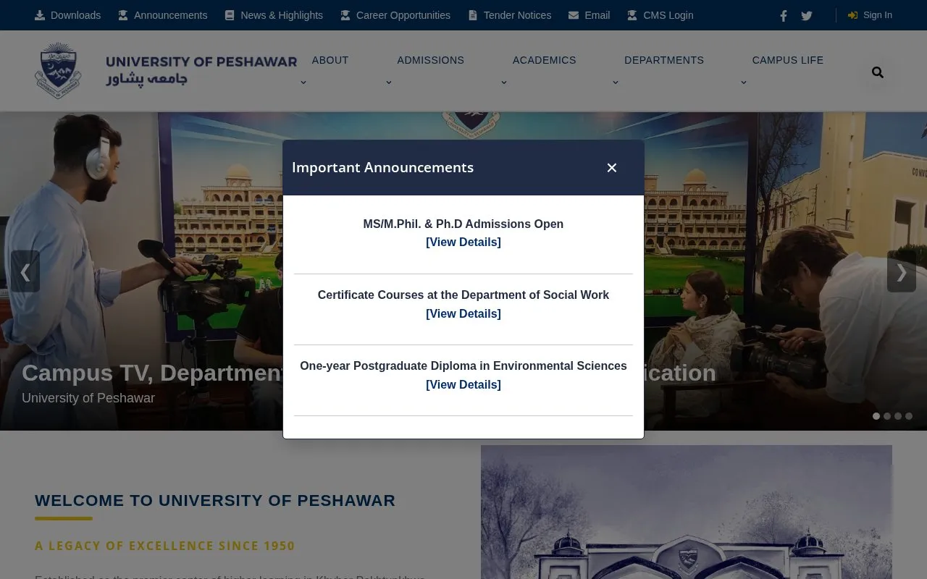
Task: Open the ADMISSIONS menu item
Action: click(x=431, y=60)
